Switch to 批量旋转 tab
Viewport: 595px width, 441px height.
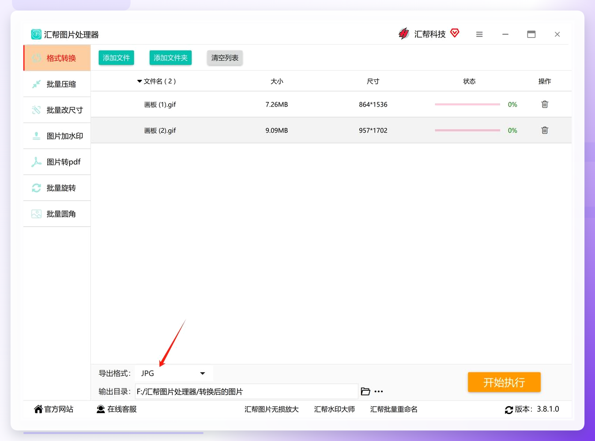pos(57,188)
